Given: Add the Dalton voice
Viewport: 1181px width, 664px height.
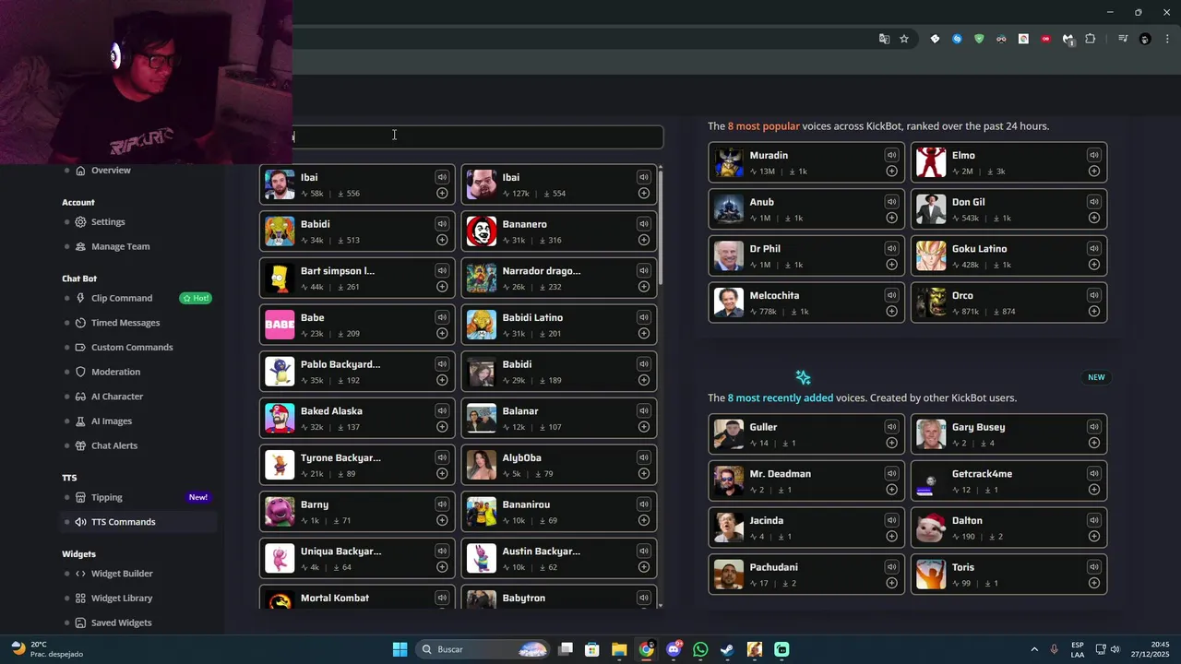Looking at the screenshot, I should tap(1093, 536).
